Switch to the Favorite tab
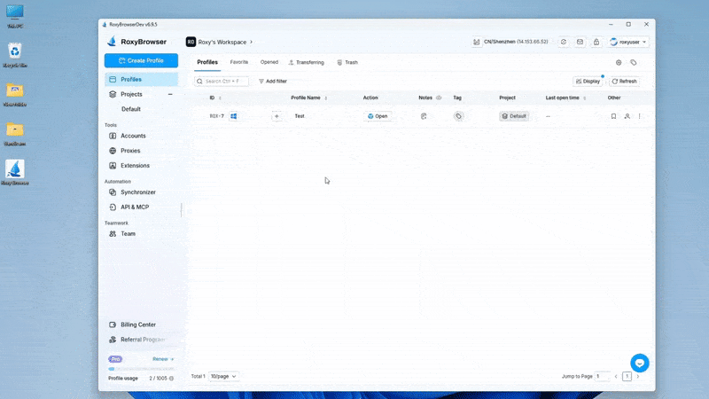The image size is (709, 399). [x=239, y=63]
